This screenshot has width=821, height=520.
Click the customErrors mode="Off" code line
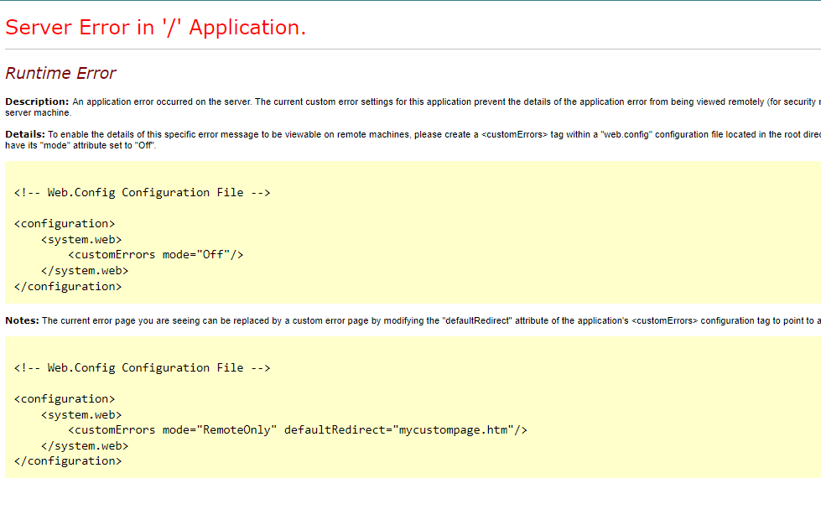[155, 255]
